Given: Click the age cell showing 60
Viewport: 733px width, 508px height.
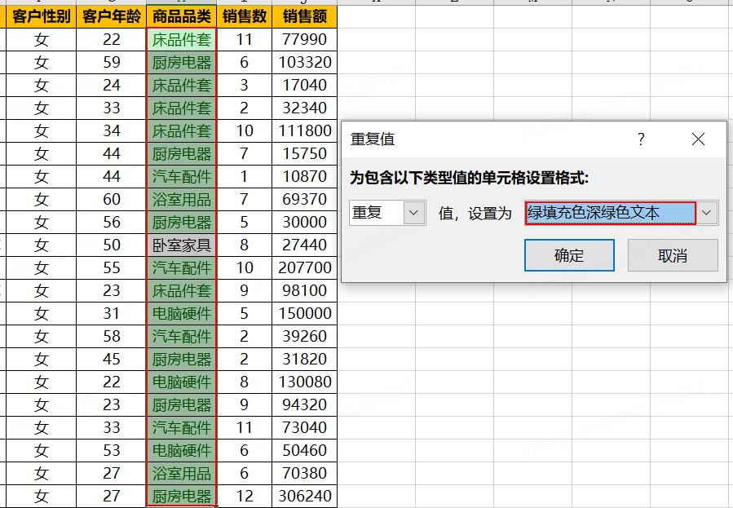Looking at the screenshot, I should [111, 199].
